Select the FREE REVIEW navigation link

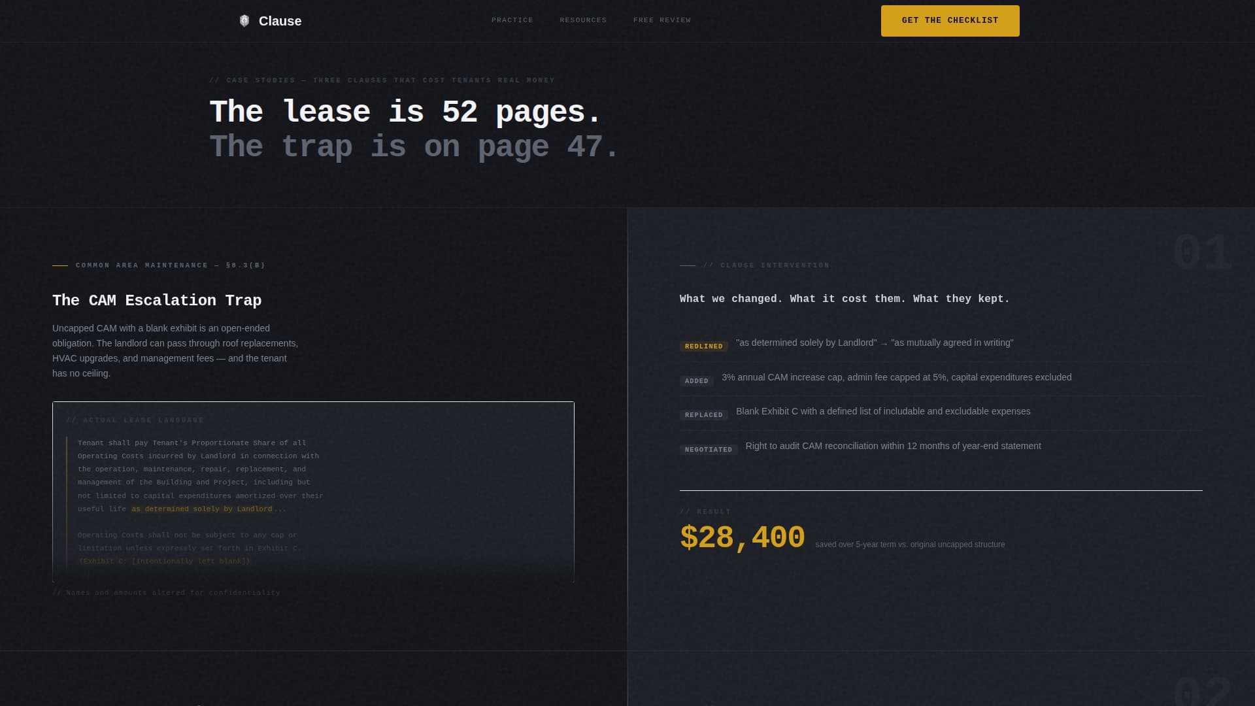pos(661,20)
